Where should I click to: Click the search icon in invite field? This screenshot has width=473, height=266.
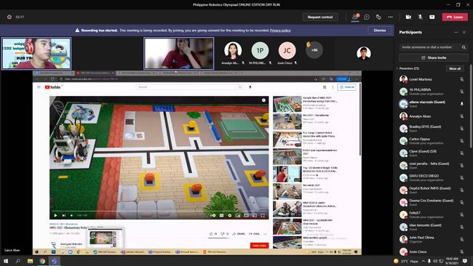(x=464, y=47)
